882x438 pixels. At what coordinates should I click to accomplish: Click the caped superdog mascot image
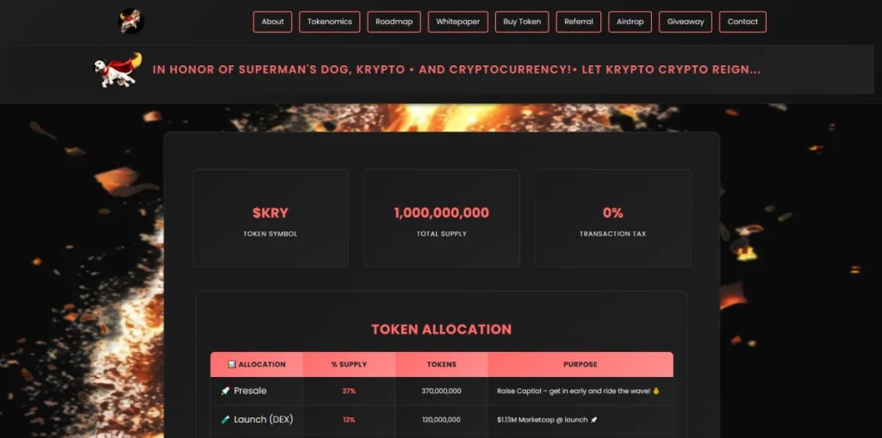tap(117, 70)
